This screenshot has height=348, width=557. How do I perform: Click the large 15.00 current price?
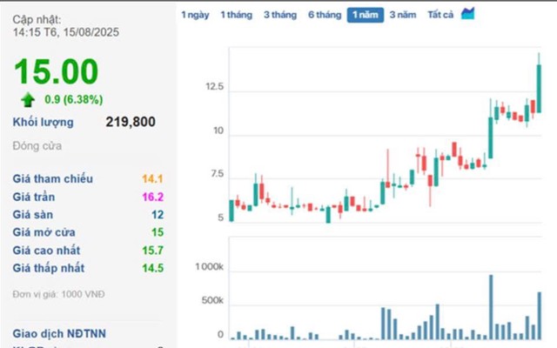pos(56,73)
